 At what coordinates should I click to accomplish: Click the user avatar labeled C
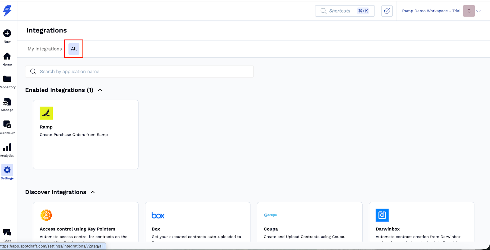[469, 11]
